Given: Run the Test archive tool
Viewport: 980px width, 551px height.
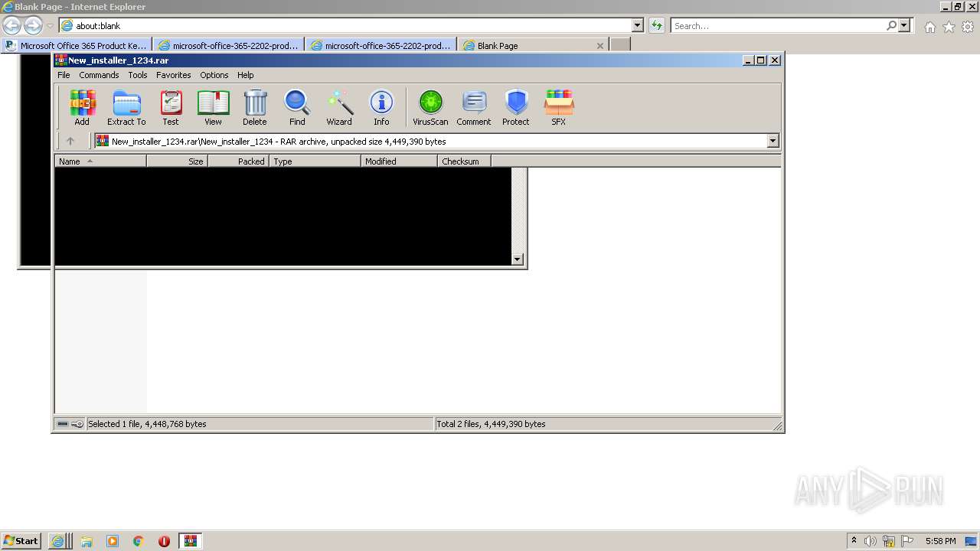Looking at the screenshot, I should 171,107.
